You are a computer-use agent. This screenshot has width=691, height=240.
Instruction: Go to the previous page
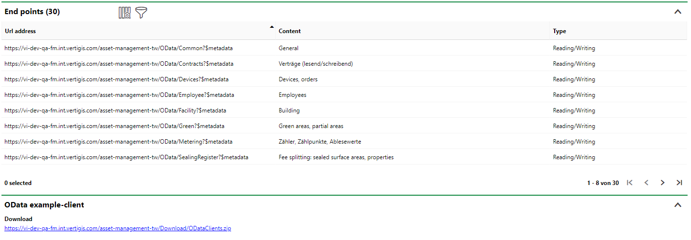pos(646,183)
